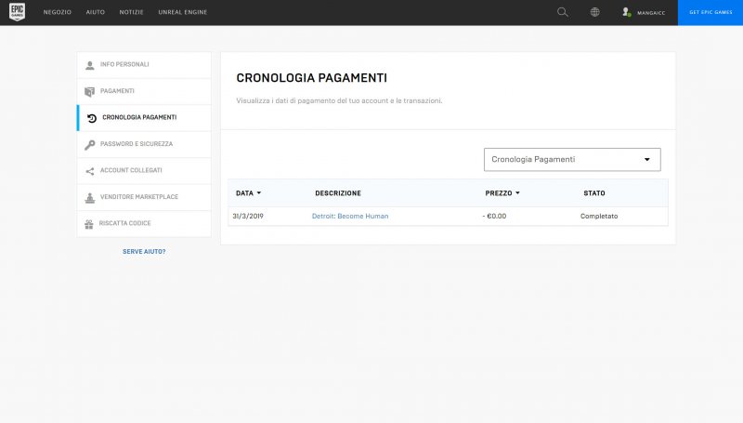Open the Unreal Engine menu
The image size is (743, 423).
(x=182, y=12)
